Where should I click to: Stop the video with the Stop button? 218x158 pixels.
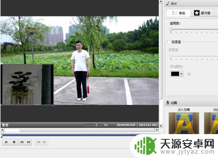click(14, 142)
